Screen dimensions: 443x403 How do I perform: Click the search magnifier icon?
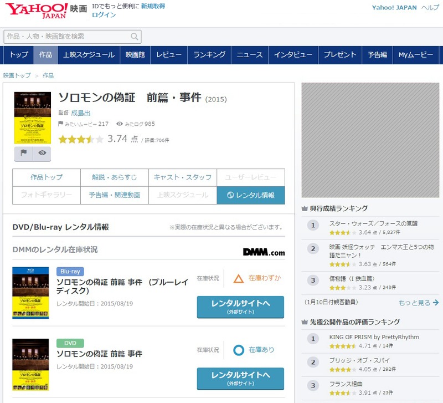135,37
